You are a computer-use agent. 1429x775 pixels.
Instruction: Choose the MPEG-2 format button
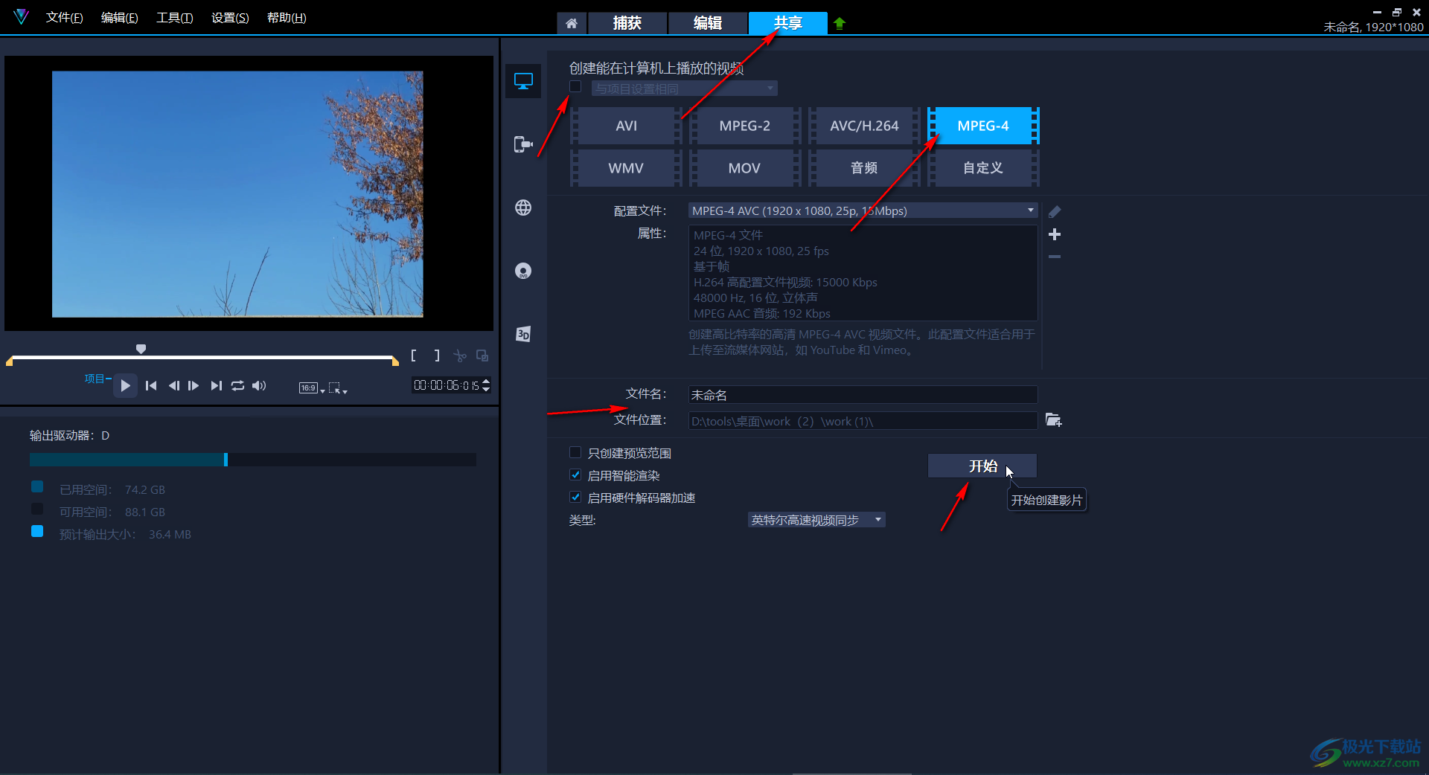point(745,126)
